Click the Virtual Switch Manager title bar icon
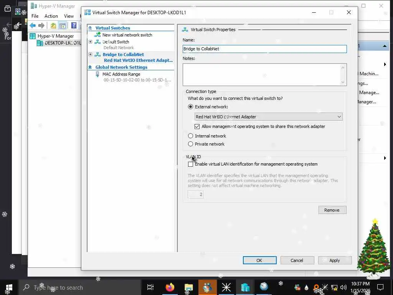393x295 pixels. pyautogui.click(x=87, y=13)
